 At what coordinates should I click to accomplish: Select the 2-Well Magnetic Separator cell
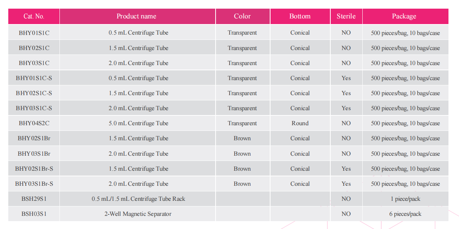(138, 214)
